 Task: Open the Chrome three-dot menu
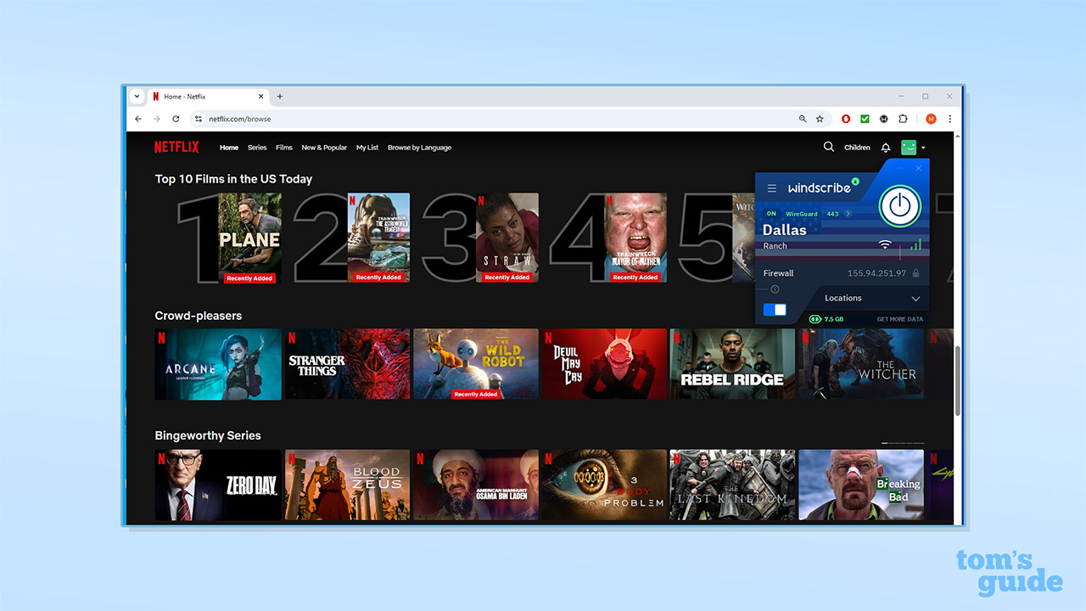point(949,119)
